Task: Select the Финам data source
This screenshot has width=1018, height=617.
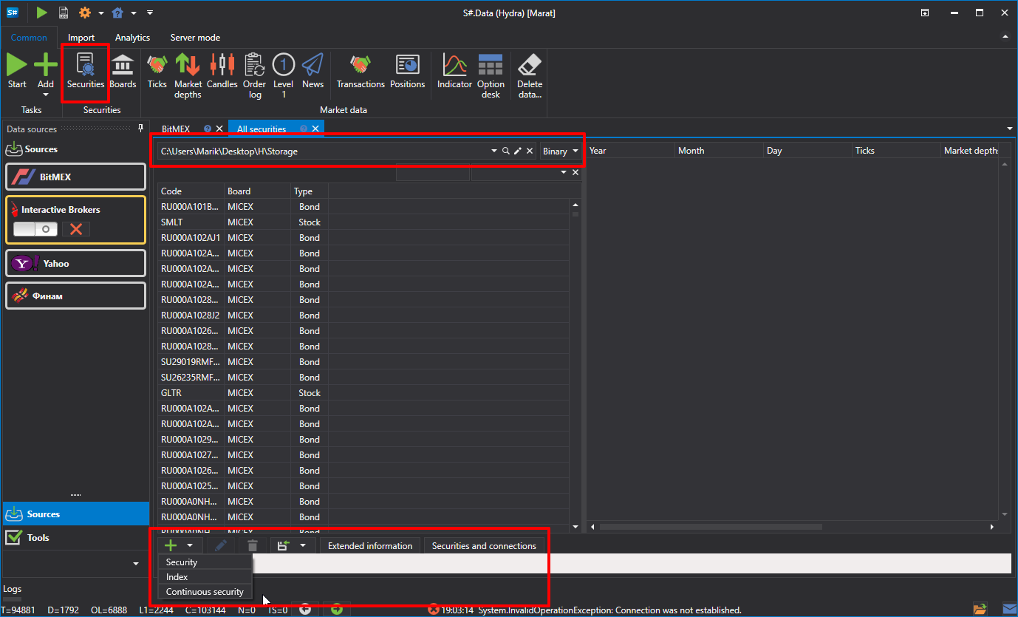Action: (75, 296)
